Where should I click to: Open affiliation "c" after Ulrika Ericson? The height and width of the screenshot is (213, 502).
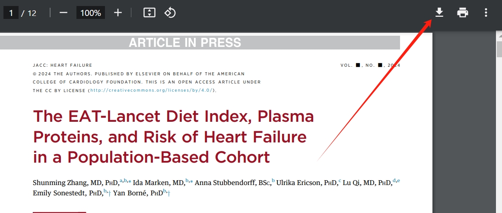pos(340,181)
